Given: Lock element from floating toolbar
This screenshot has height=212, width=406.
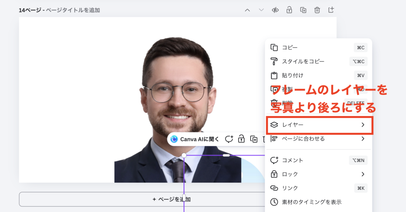Looking at the screenshot, I should 241,139.
